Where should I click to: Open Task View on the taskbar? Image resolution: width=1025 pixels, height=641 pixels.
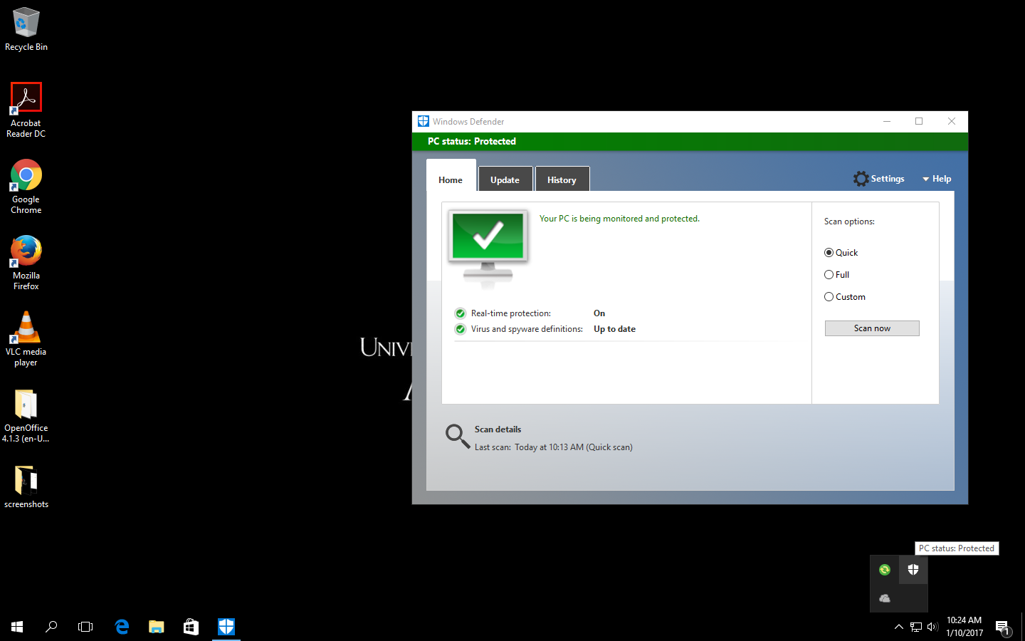pyautogui.click(x=85, y=627)
